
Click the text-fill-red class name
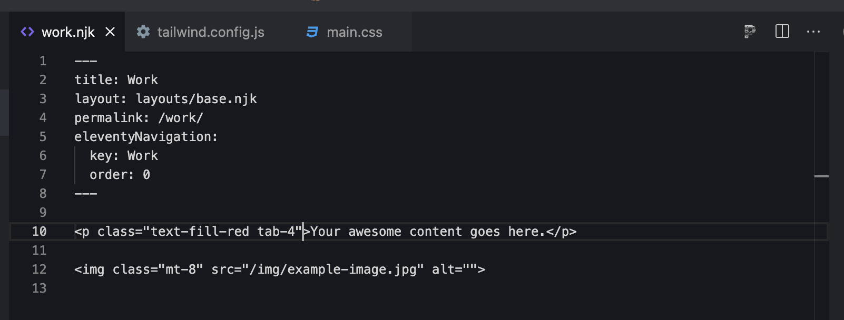199,231
